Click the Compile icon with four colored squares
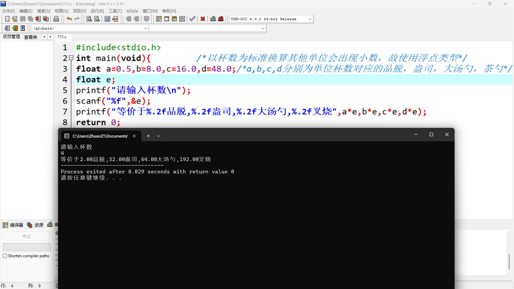 point(159,19)
